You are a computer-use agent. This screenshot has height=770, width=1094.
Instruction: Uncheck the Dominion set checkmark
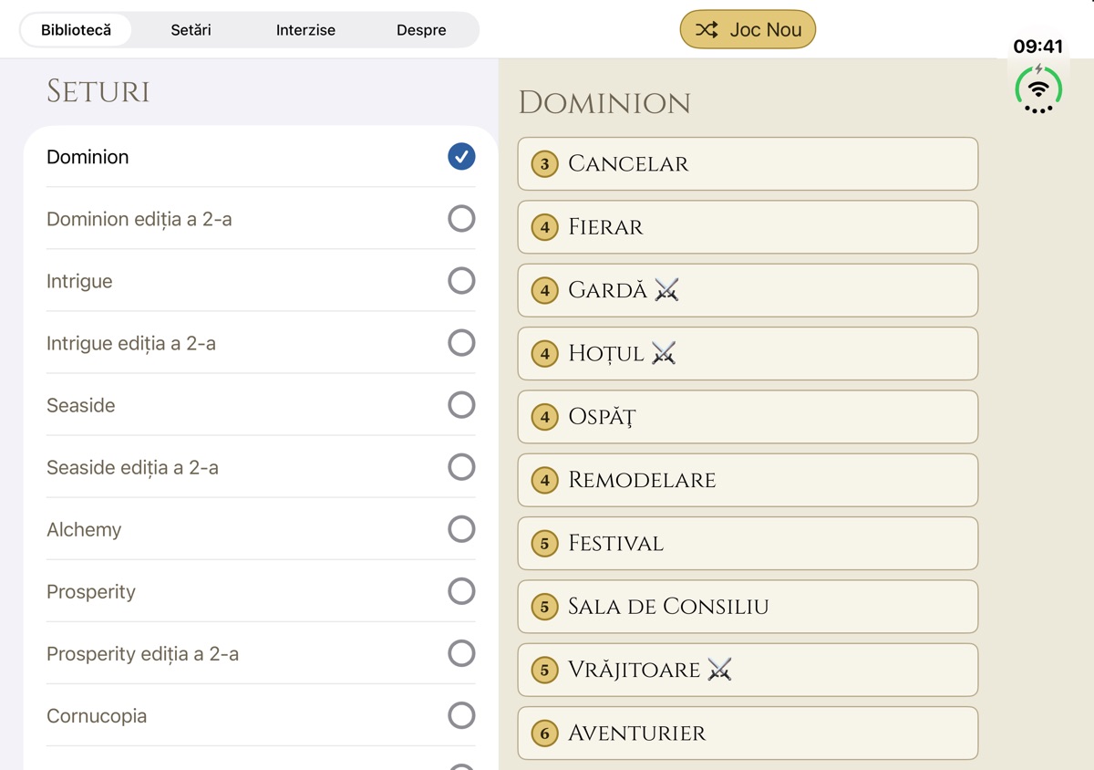tap(461, 157)
